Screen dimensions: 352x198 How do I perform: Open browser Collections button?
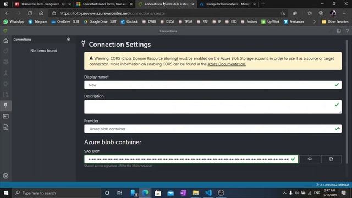pyautogui.click(x=321, y=13)
